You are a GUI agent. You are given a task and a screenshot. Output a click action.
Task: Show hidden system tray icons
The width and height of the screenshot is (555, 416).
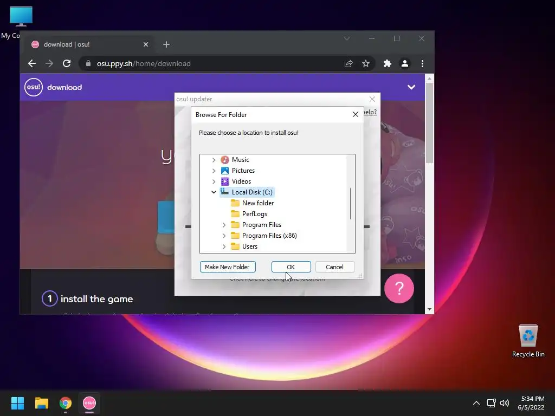click(x=476, y=403)
